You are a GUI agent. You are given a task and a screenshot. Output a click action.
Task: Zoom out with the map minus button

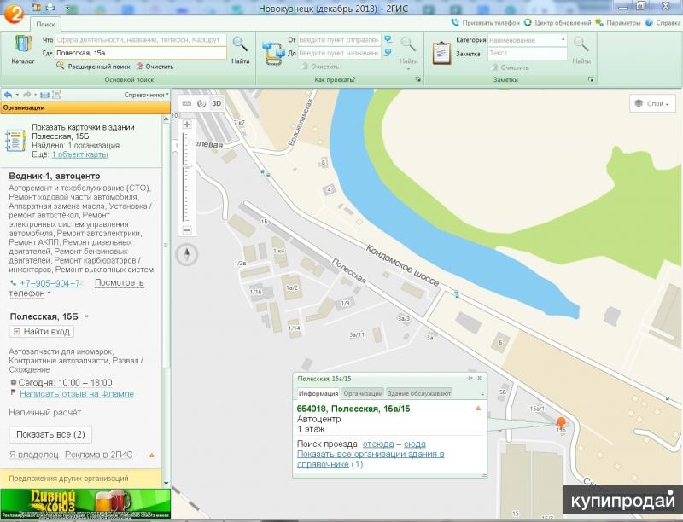point(187,230)
